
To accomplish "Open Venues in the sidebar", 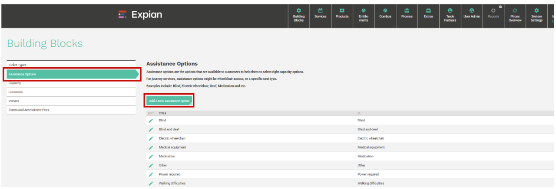I will [x=71, y=101].
